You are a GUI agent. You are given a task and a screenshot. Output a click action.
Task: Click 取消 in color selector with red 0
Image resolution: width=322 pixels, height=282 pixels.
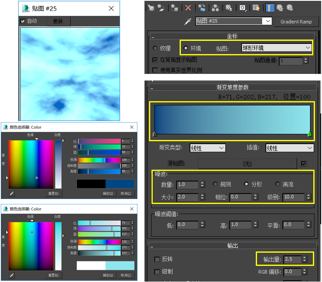126,193
